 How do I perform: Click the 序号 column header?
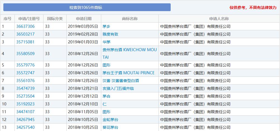[7, 19]
